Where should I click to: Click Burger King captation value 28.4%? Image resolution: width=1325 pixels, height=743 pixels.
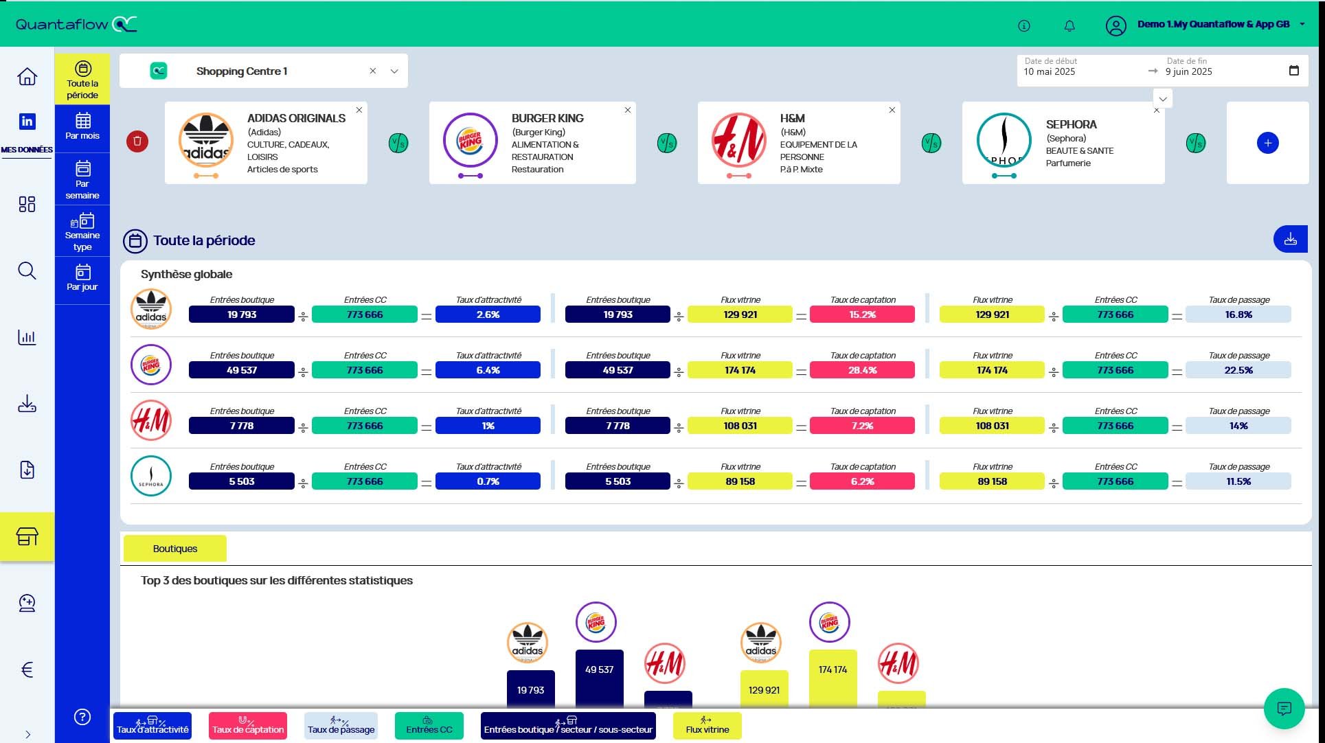(x=862, y=370)
